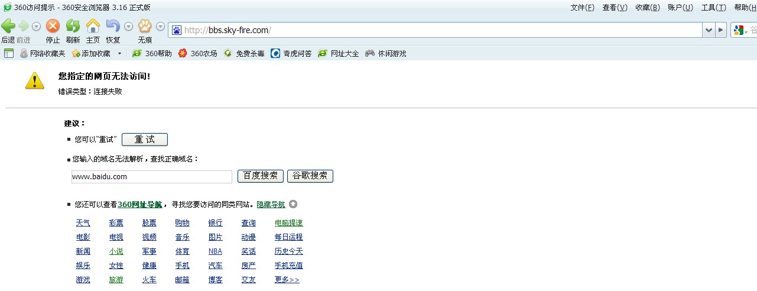Open the 旅游 link

point(116,280)
